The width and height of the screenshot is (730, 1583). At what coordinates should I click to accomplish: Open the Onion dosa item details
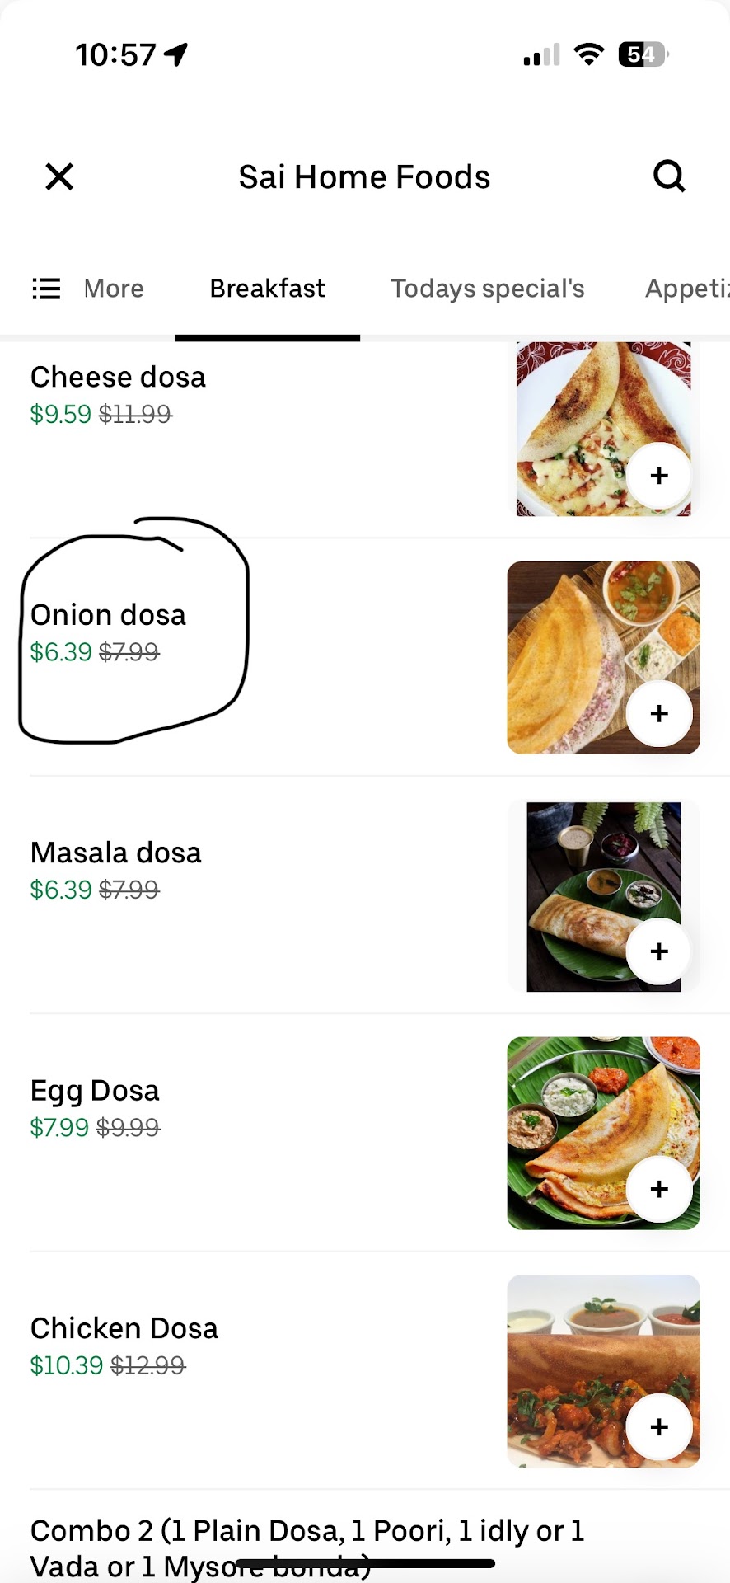[108, 615]
